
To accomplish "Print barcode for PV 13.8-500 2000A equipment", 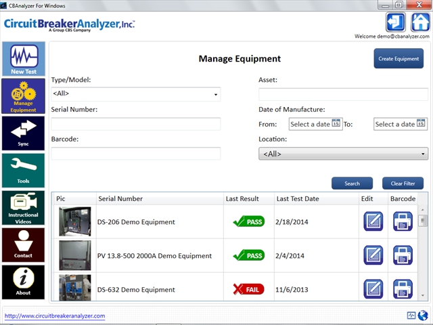I will click(403, 255).
